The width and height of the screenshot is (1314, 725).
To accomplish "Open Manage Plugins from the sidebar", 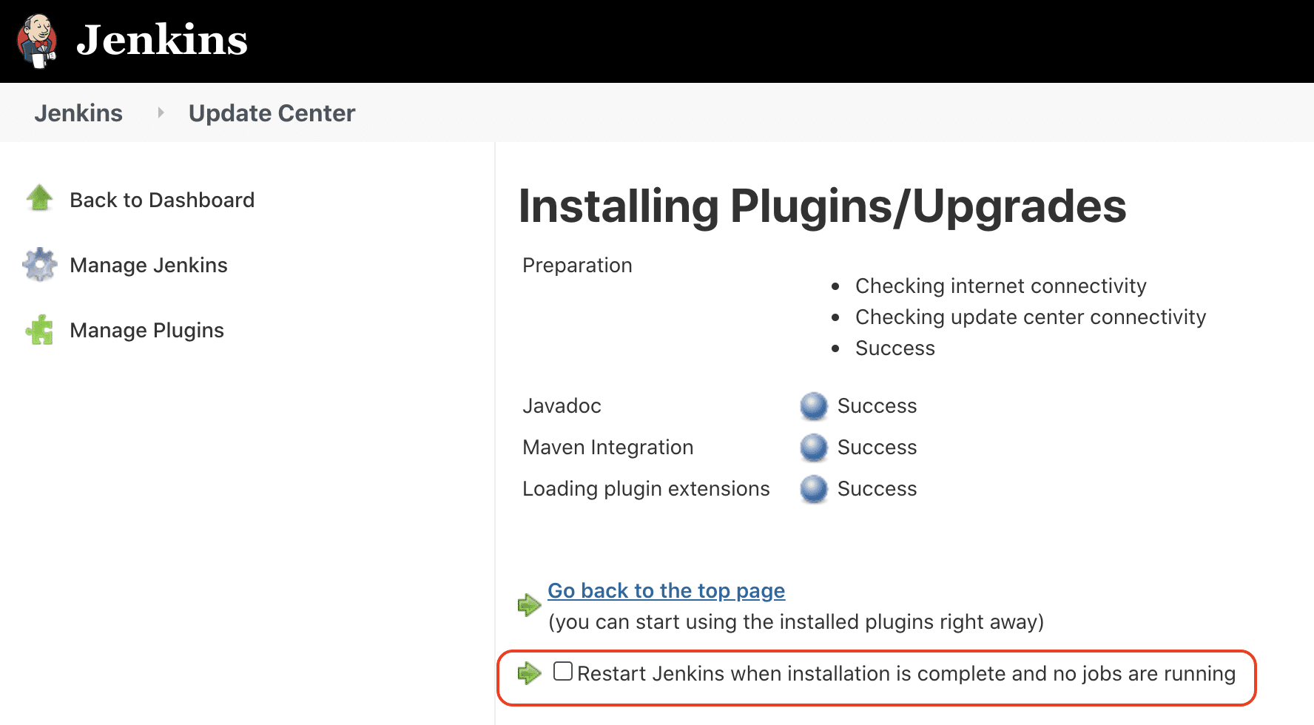I will point(146,330).
